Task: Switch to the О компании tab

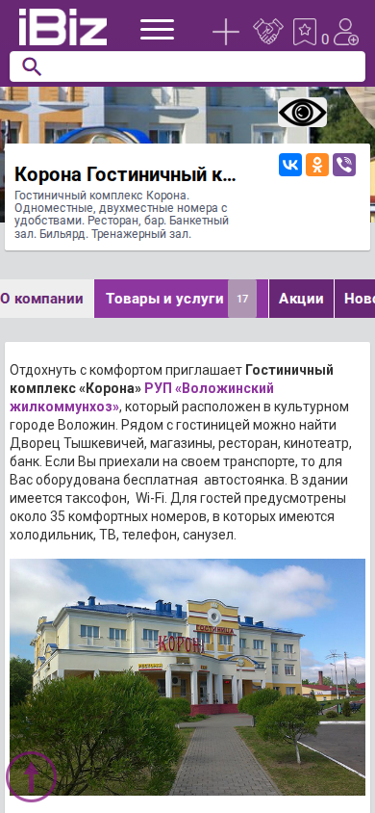Action: pos(42,299)
